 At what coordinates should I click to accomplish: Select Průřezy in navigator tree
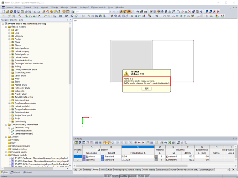point(18,67)
